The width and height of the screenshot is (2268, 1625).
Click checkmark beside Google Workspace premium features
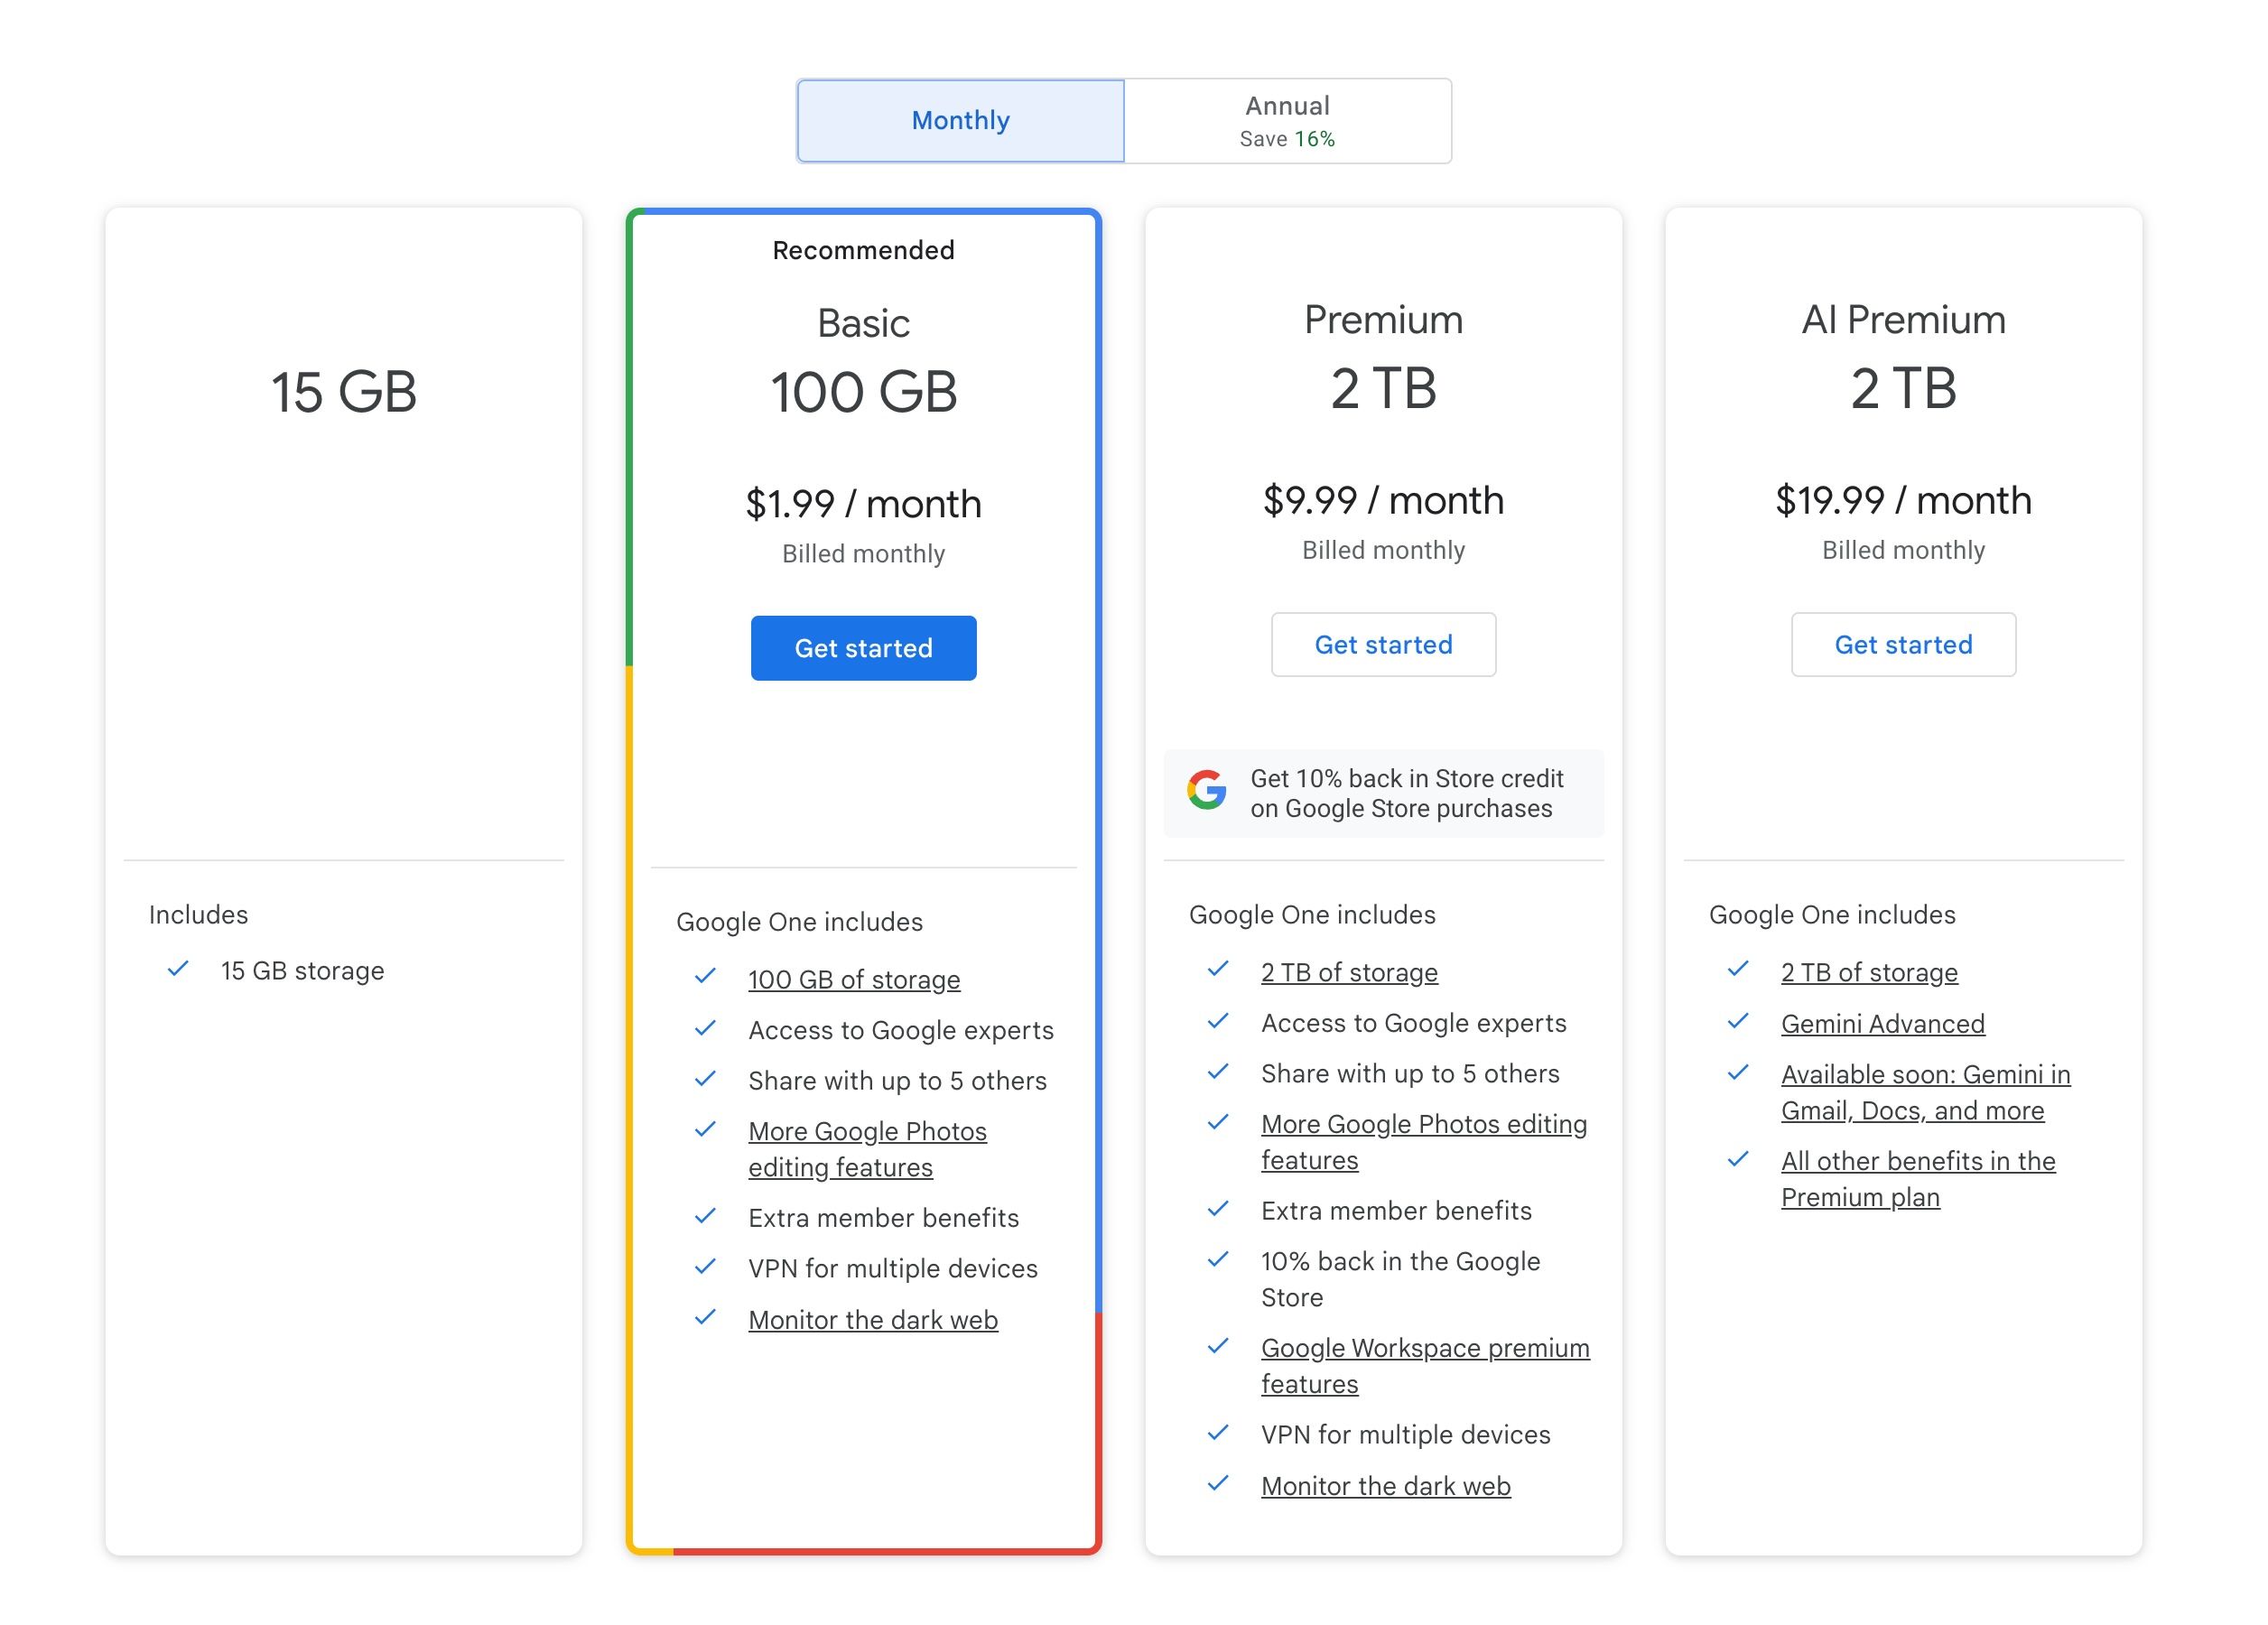[x=1218, y=1346]
